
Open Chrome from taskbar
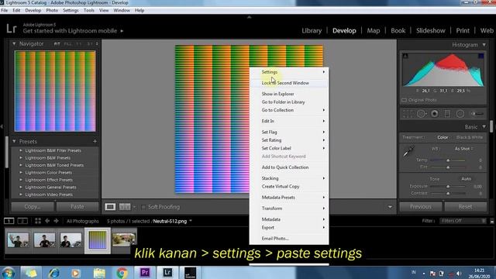tap(122, 272)
